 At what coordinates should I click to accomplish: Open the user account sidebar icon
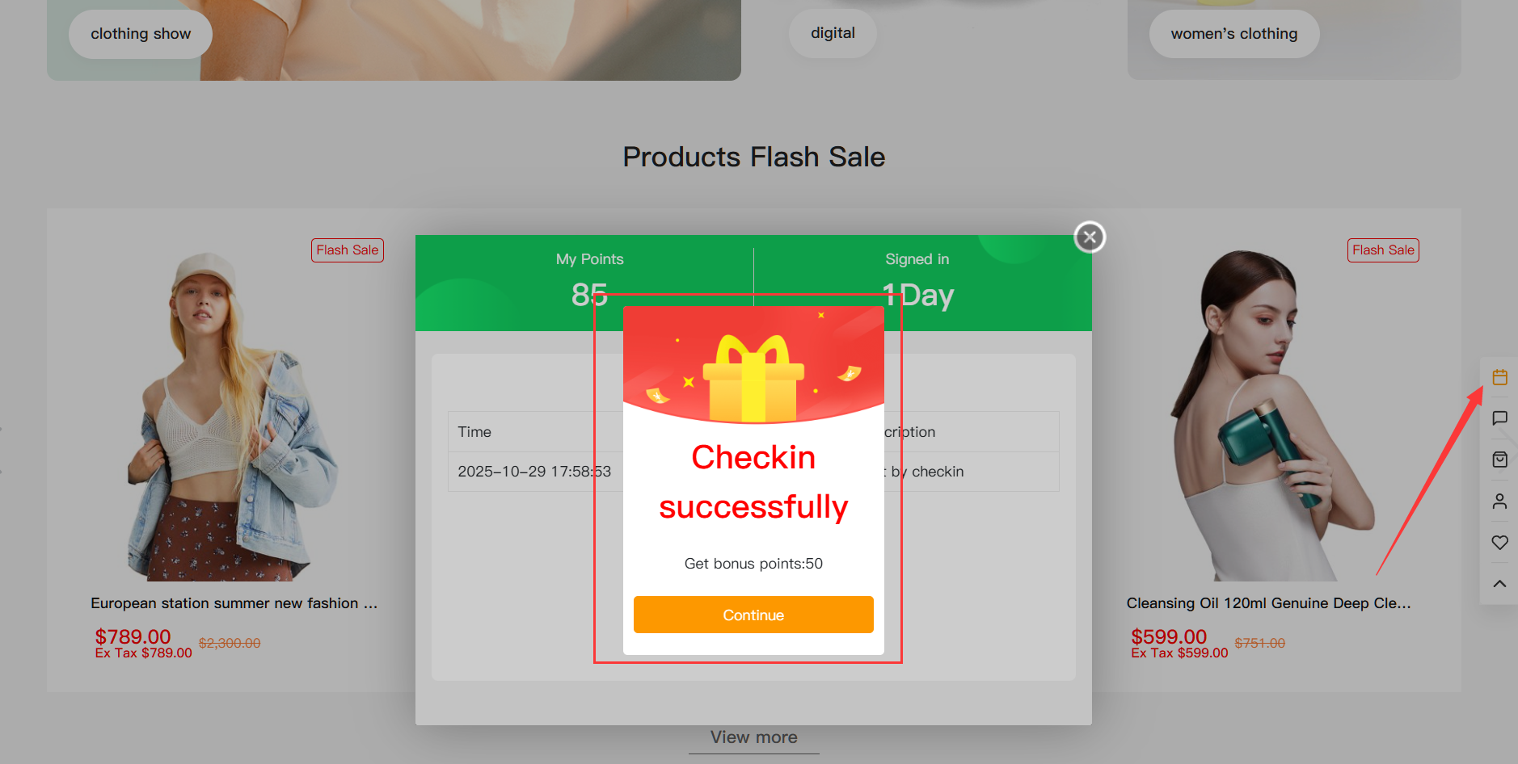pos(1499,502)
